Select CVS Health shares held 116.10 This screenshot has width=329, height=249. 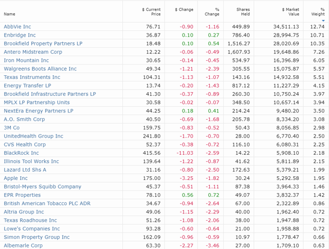[x=241, y=144]
